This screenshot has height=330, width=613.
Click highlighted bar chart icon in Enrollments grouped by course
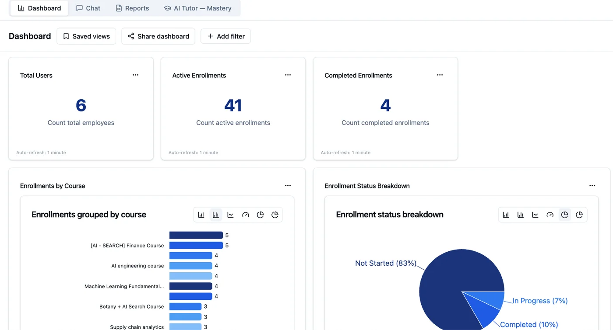[x=216, y=215]
